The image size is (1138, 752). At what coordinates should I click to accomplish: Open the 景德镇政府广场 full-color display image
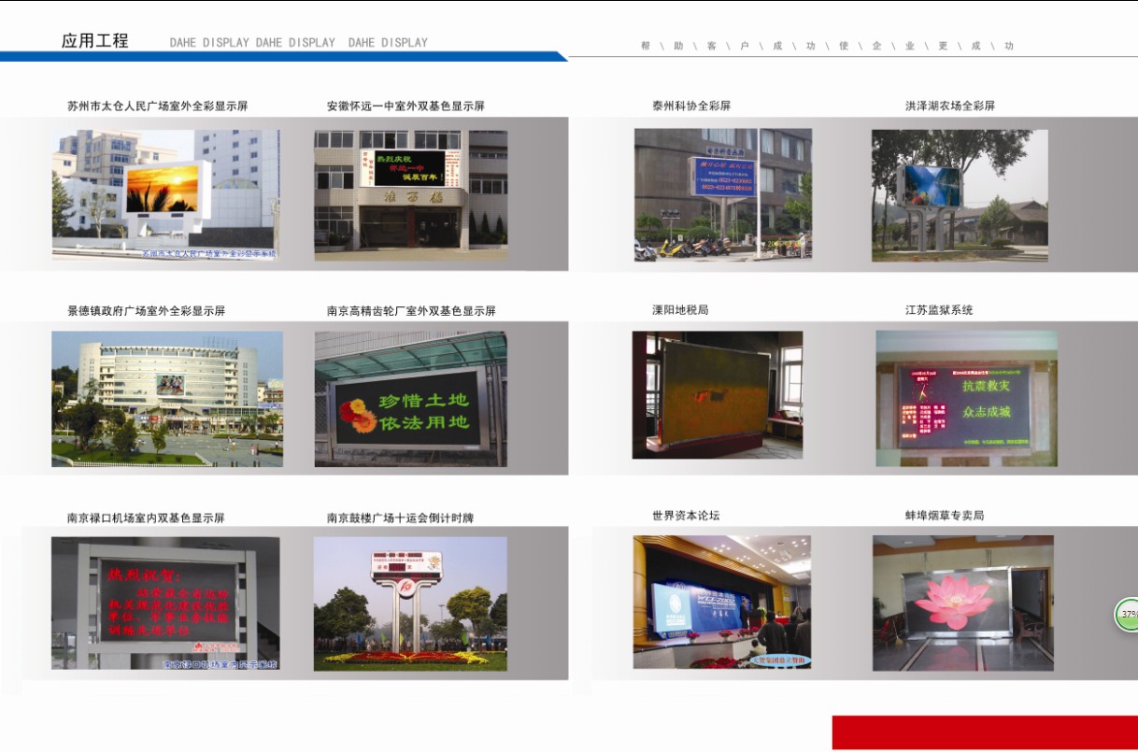(x=166, y=397)
